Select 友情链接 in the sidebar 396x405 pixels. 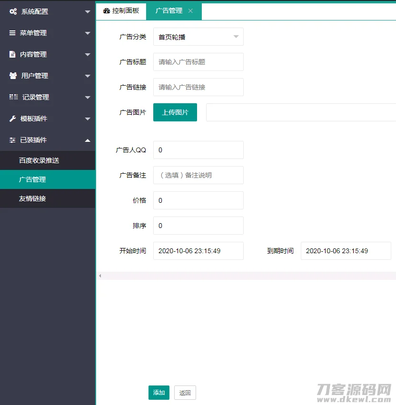[x=48, y=198]
